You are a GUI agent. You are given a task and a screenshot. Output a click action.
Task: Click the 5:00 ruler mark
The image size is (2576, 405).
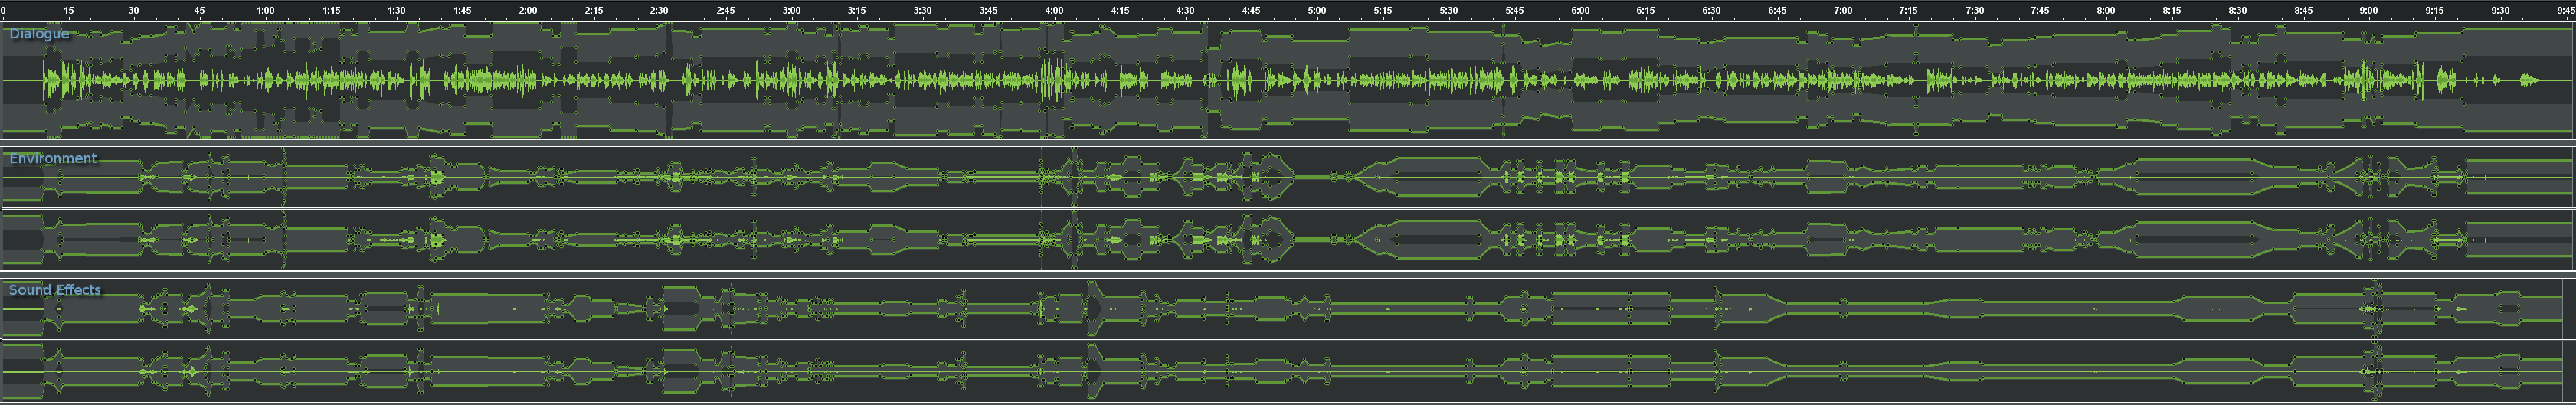[x=1317, y=11]
